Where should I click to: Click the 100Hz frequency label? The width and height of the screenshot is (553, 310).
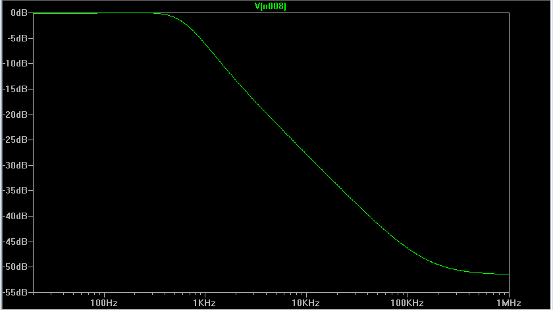point(104,303)
